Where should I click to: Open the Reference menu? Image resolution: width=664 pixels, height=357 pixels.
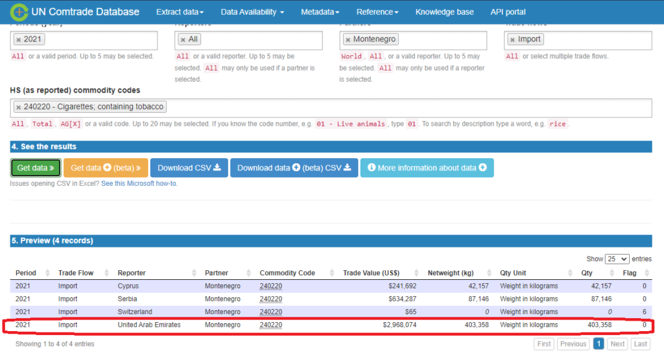point(377,12)
